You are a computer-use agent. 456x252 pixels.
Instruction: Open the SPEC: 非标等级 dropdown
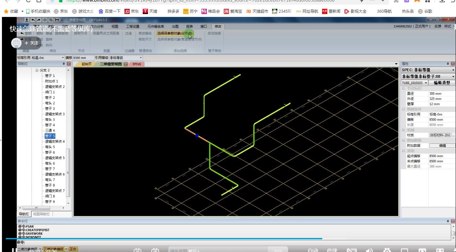click(453, 70)
